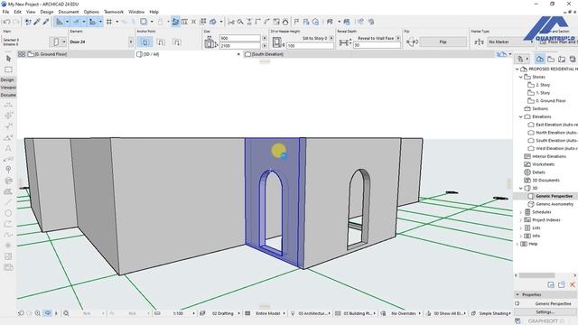Select Generic Axonometry in Navigator

click(555, 204)
